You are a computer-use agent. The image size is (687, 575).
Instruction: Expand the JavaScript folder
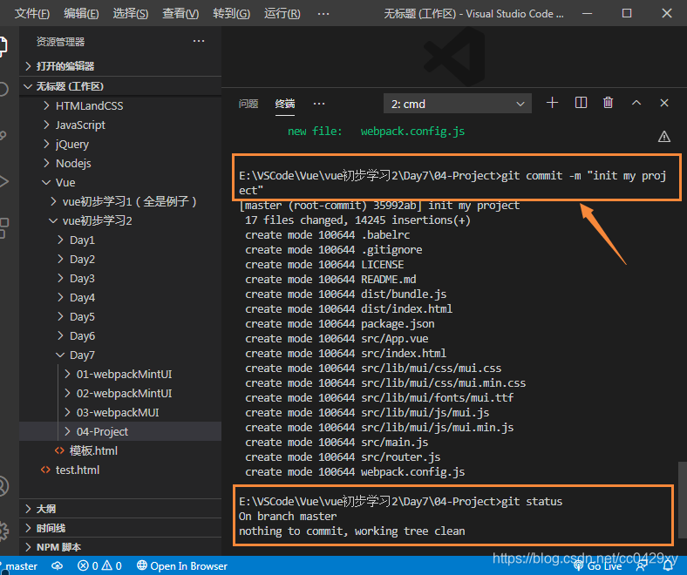(x=120, y=125)
